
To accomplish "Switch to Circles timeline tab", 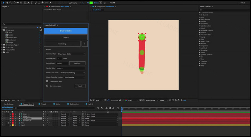I will pyautogui.click(x=58, y=104).
